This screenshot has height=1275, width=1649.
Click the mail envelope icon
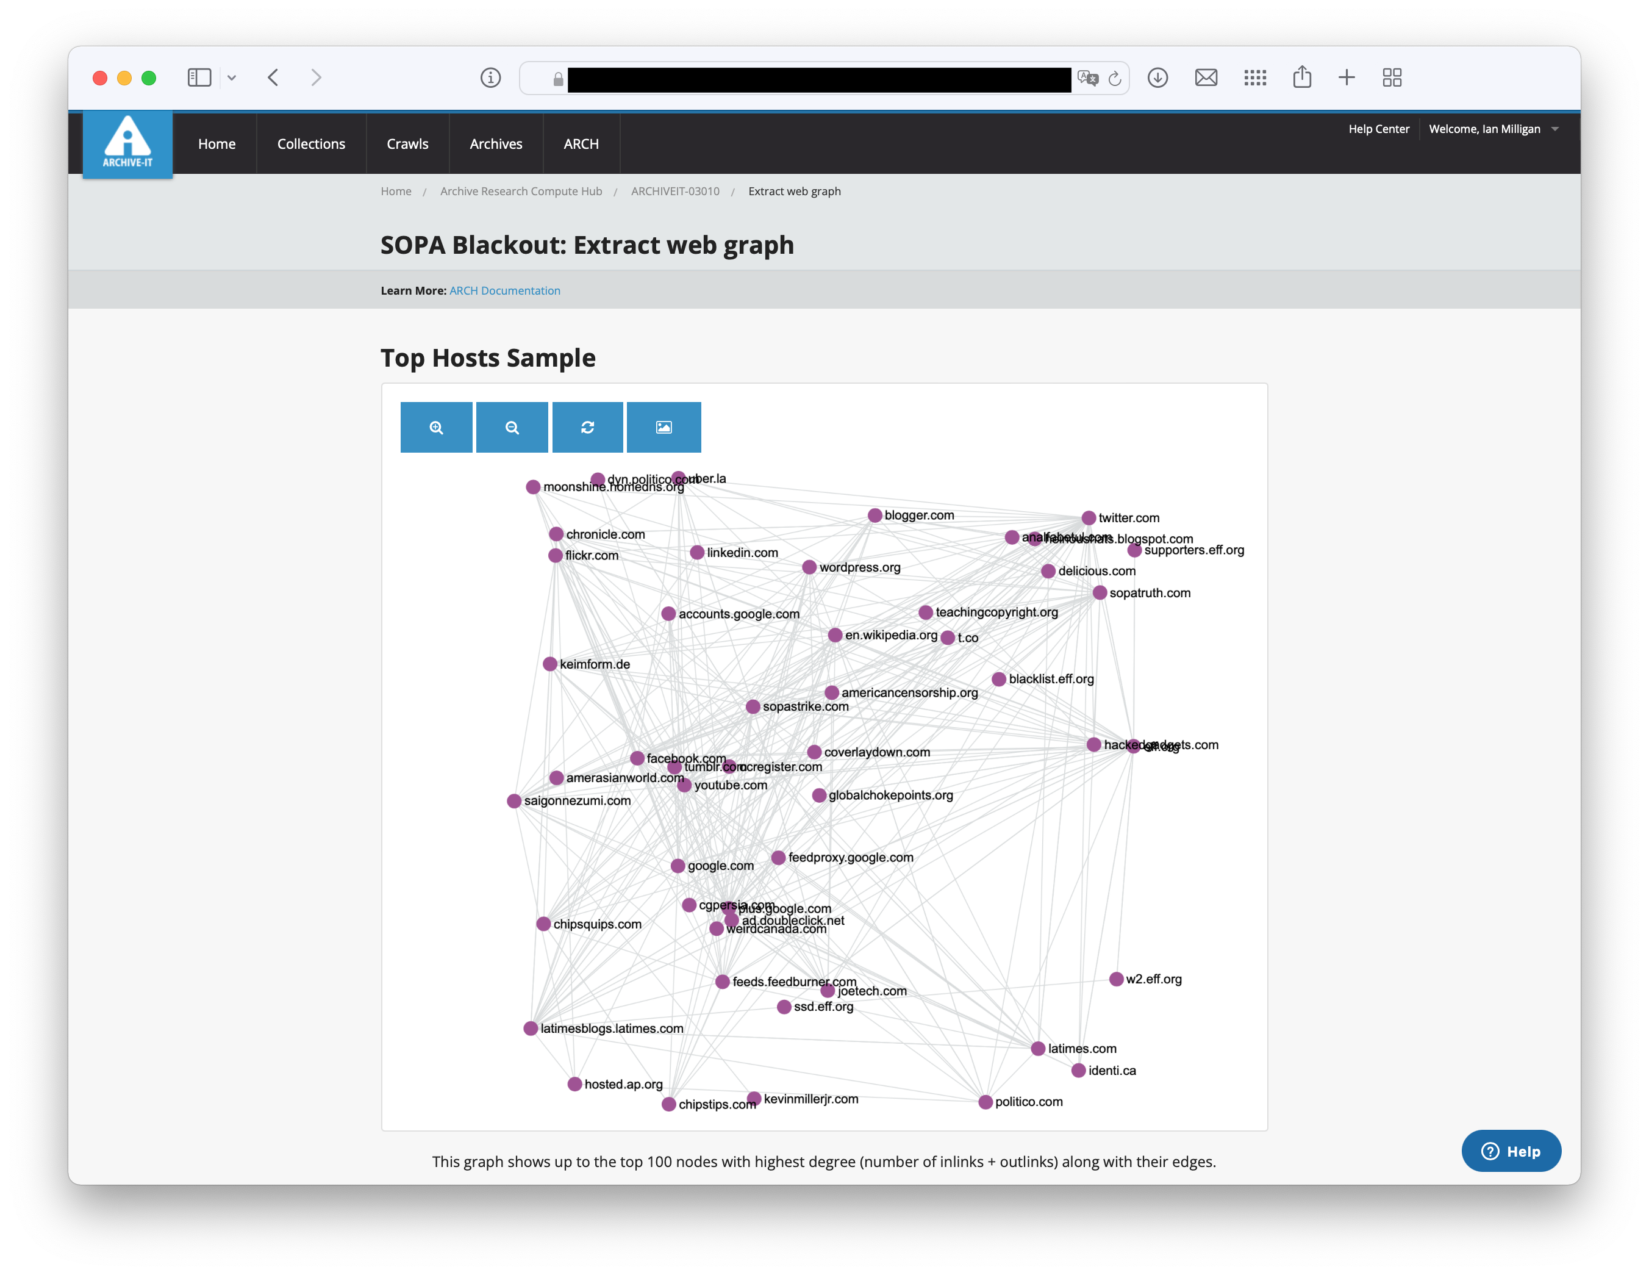click(1206, 78)
